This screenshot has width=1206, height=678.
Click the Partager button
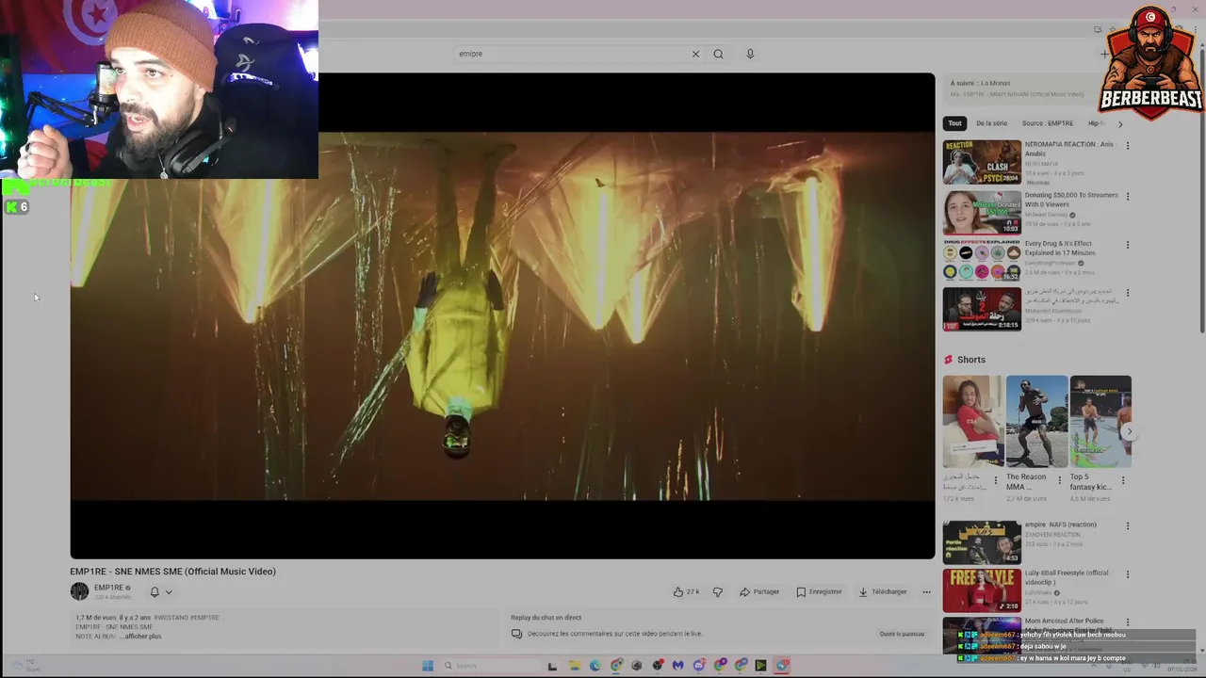click(759, 591)
